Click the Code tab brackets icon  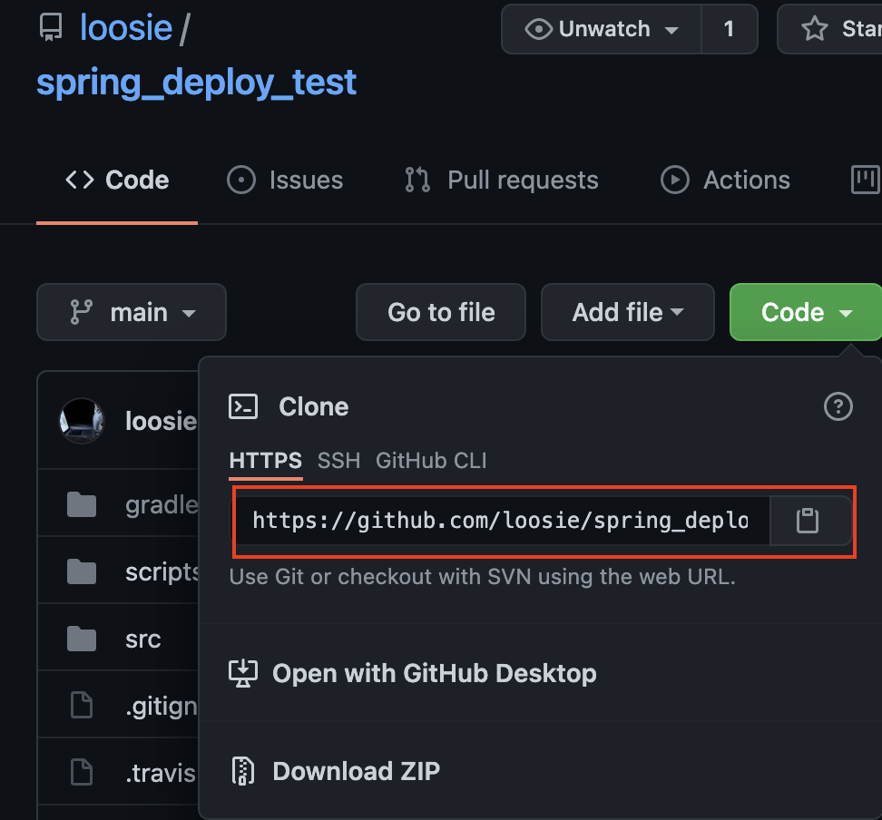(80, 180)
